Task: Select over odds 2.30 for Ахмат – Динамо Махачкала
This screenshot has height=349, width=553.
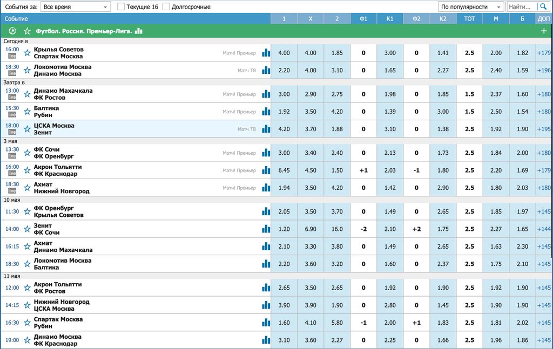Action: 522,247
